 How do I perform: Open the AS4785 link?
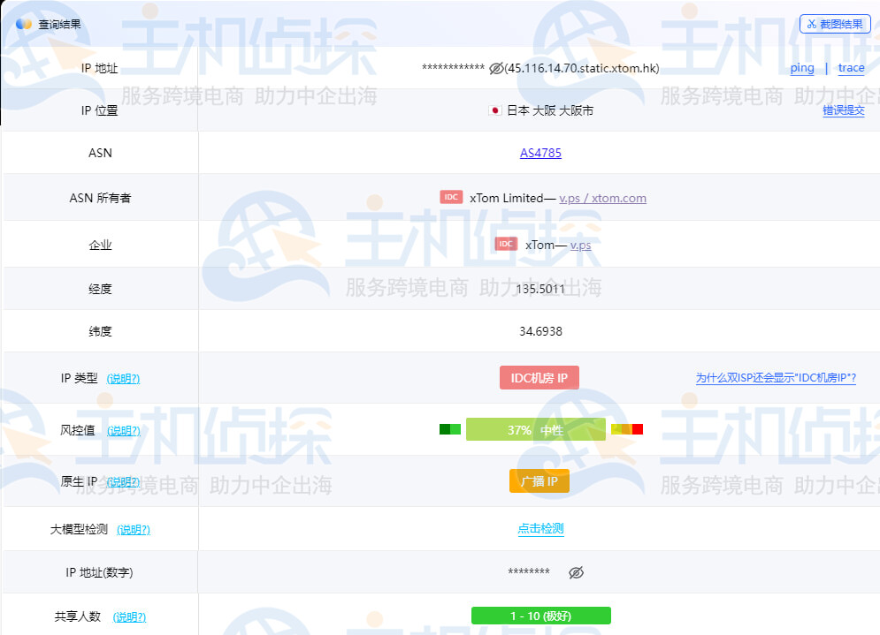tap(540, 153)
